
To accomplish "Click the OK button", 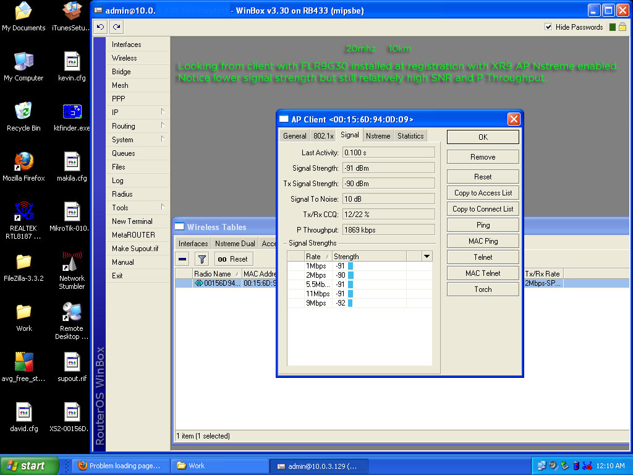I will (483, 137).
